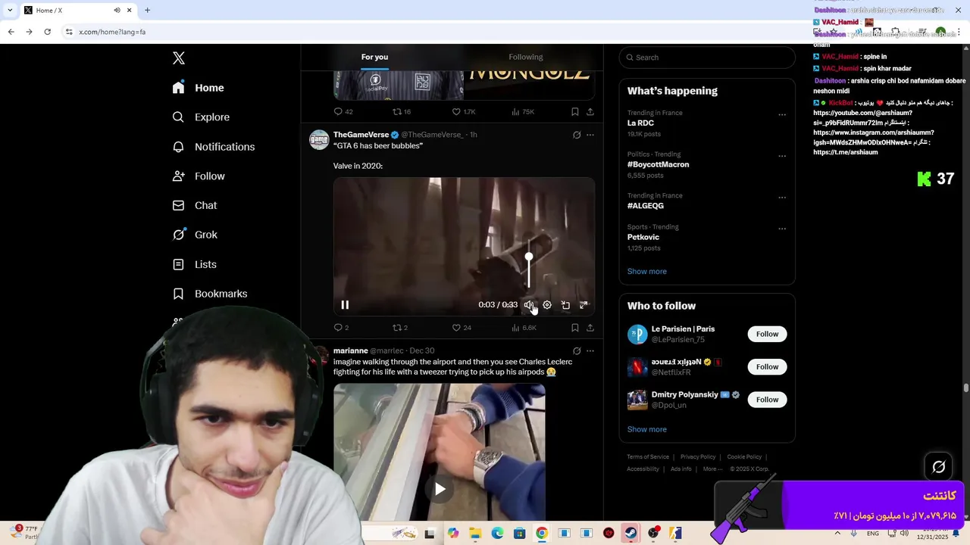Image resolution: width=970 pixels, height=545 pixels.
Task: Open Notifications in the sidebar
Action: [213, 147]
